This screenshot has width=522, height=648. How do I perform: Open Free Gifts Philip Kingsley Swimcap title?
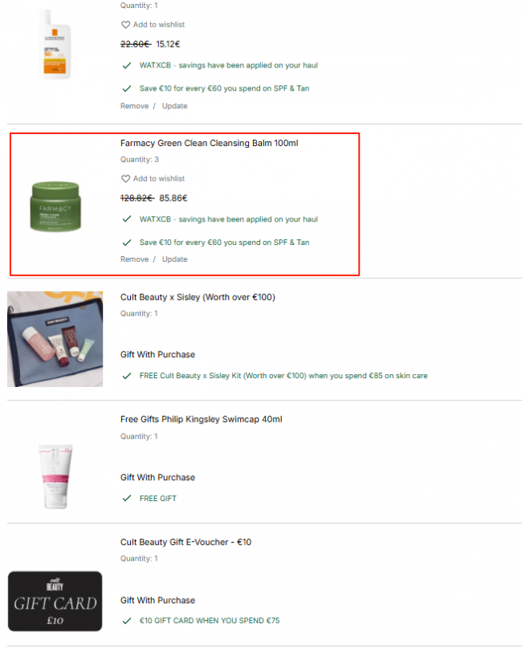pos(202,419)
